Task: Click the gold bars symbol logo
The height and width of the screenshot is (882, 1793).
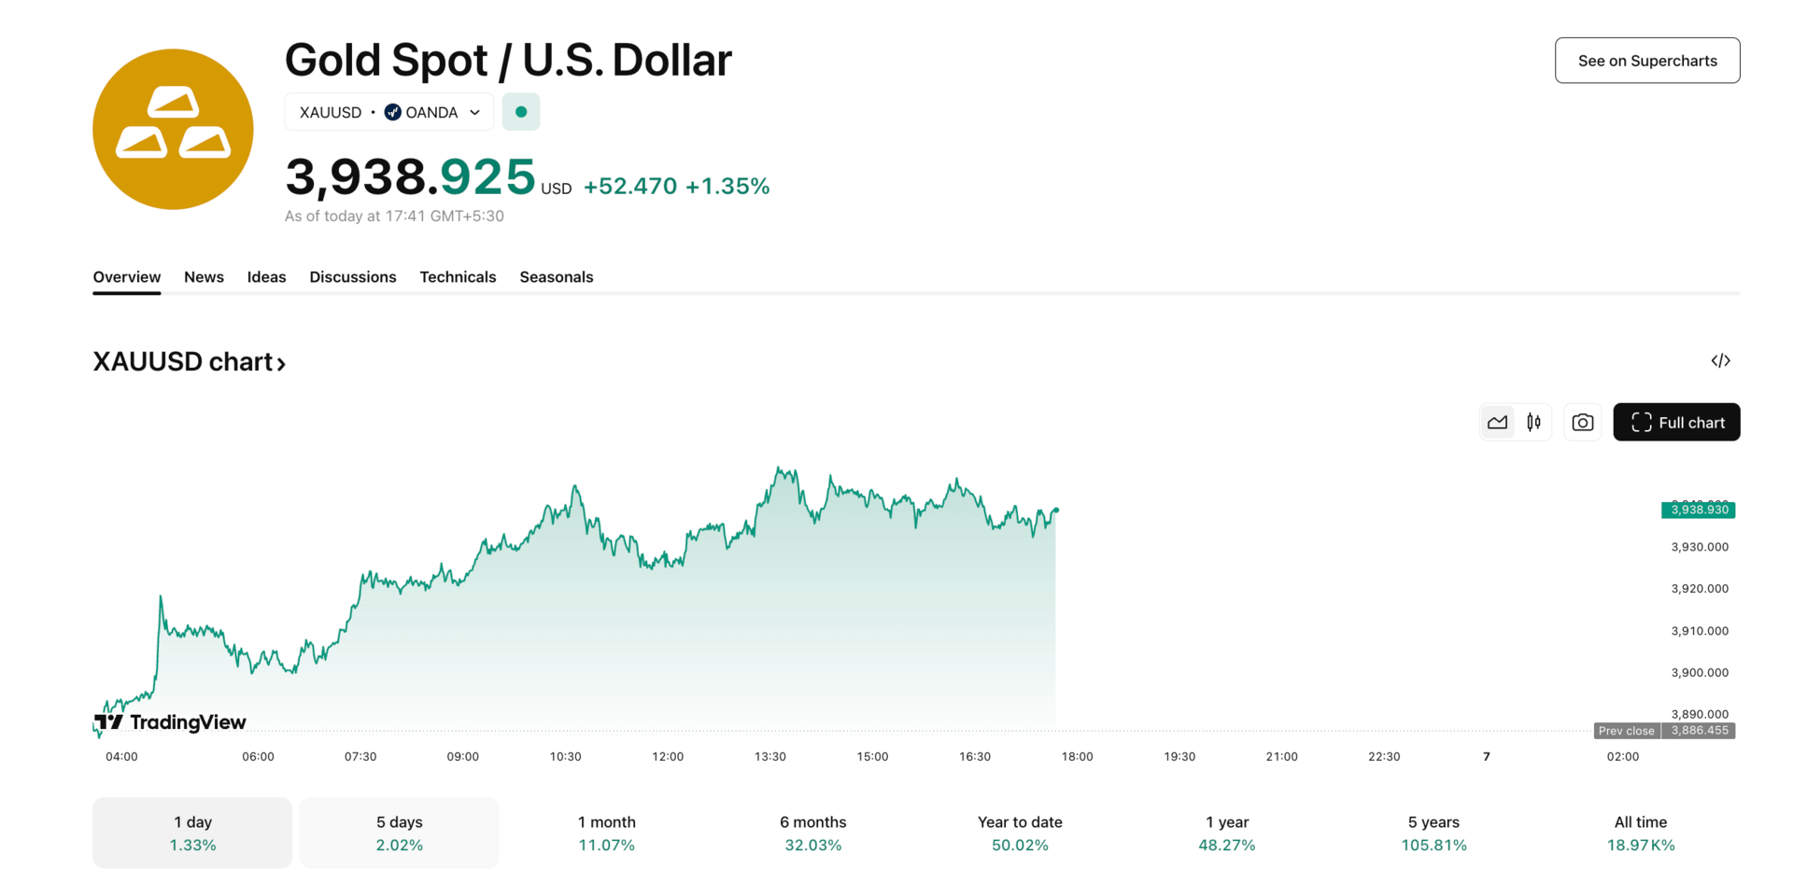Action: [173, 129]
